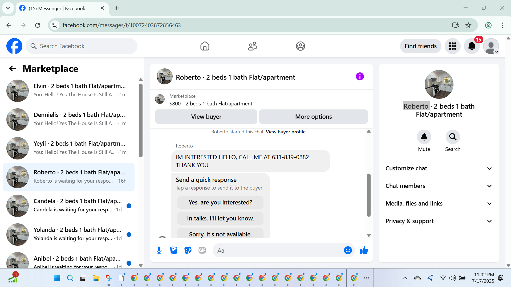
Task: Bookmark this tab with the star
Action: pos(468,25)
